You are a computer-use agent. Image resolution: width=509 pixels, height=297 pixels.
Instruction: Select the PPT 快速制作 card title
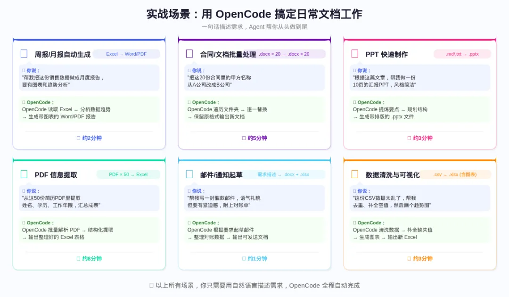[386, 54]
